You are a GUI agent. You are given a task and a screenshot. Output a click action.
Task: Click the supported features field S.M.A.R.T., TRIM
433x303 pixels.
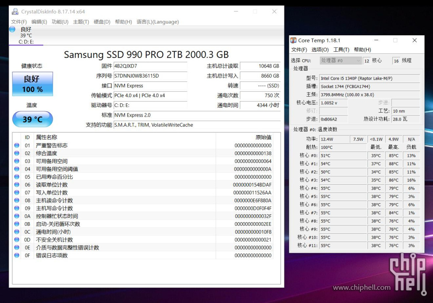tap(197, 125)
